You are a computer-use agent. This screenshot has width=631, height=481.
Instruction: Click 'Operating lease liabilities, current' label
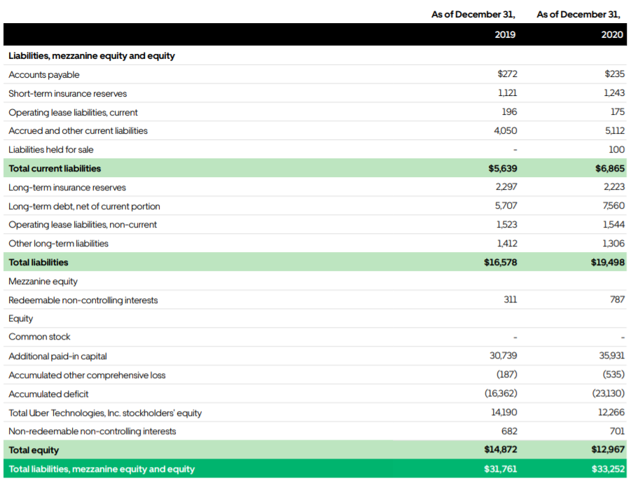73,113
